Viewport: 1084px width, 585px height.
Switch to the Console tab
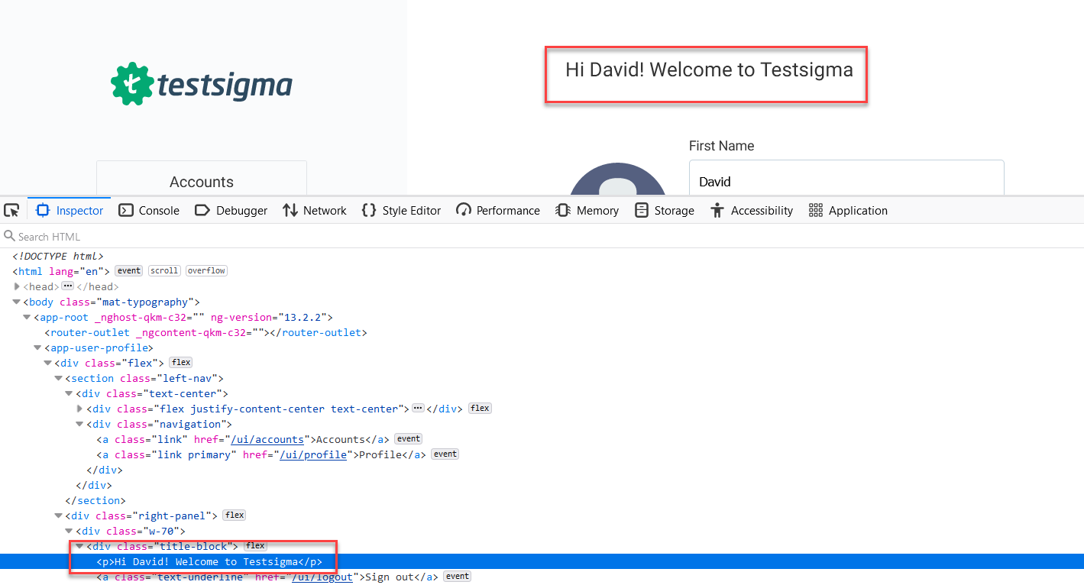(x=149, y=210)
